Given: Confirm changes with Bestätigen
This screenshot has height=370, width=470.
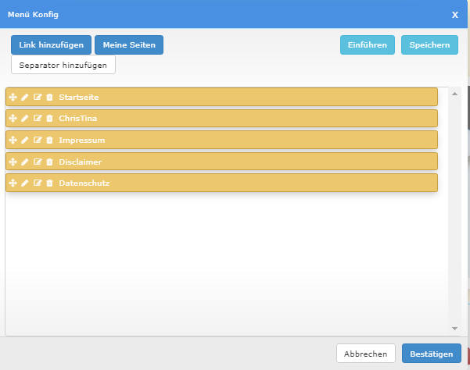Looking at the screenshot, I should click(x=431, y=354).
